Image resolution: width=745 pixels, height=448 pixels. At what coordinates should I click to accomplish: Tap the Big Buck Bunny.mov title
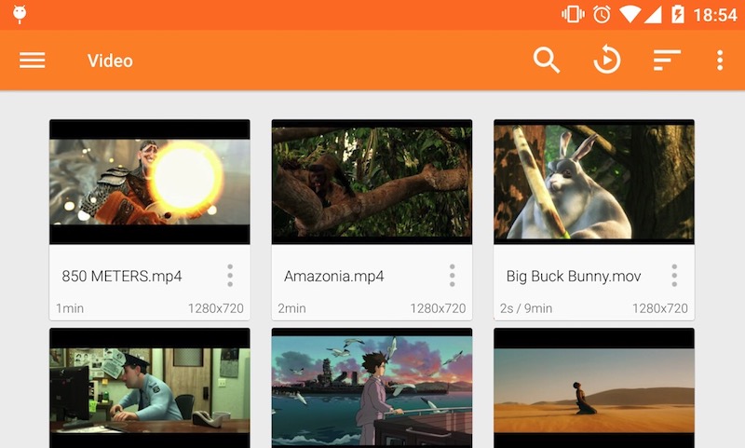tap(561, 277)
